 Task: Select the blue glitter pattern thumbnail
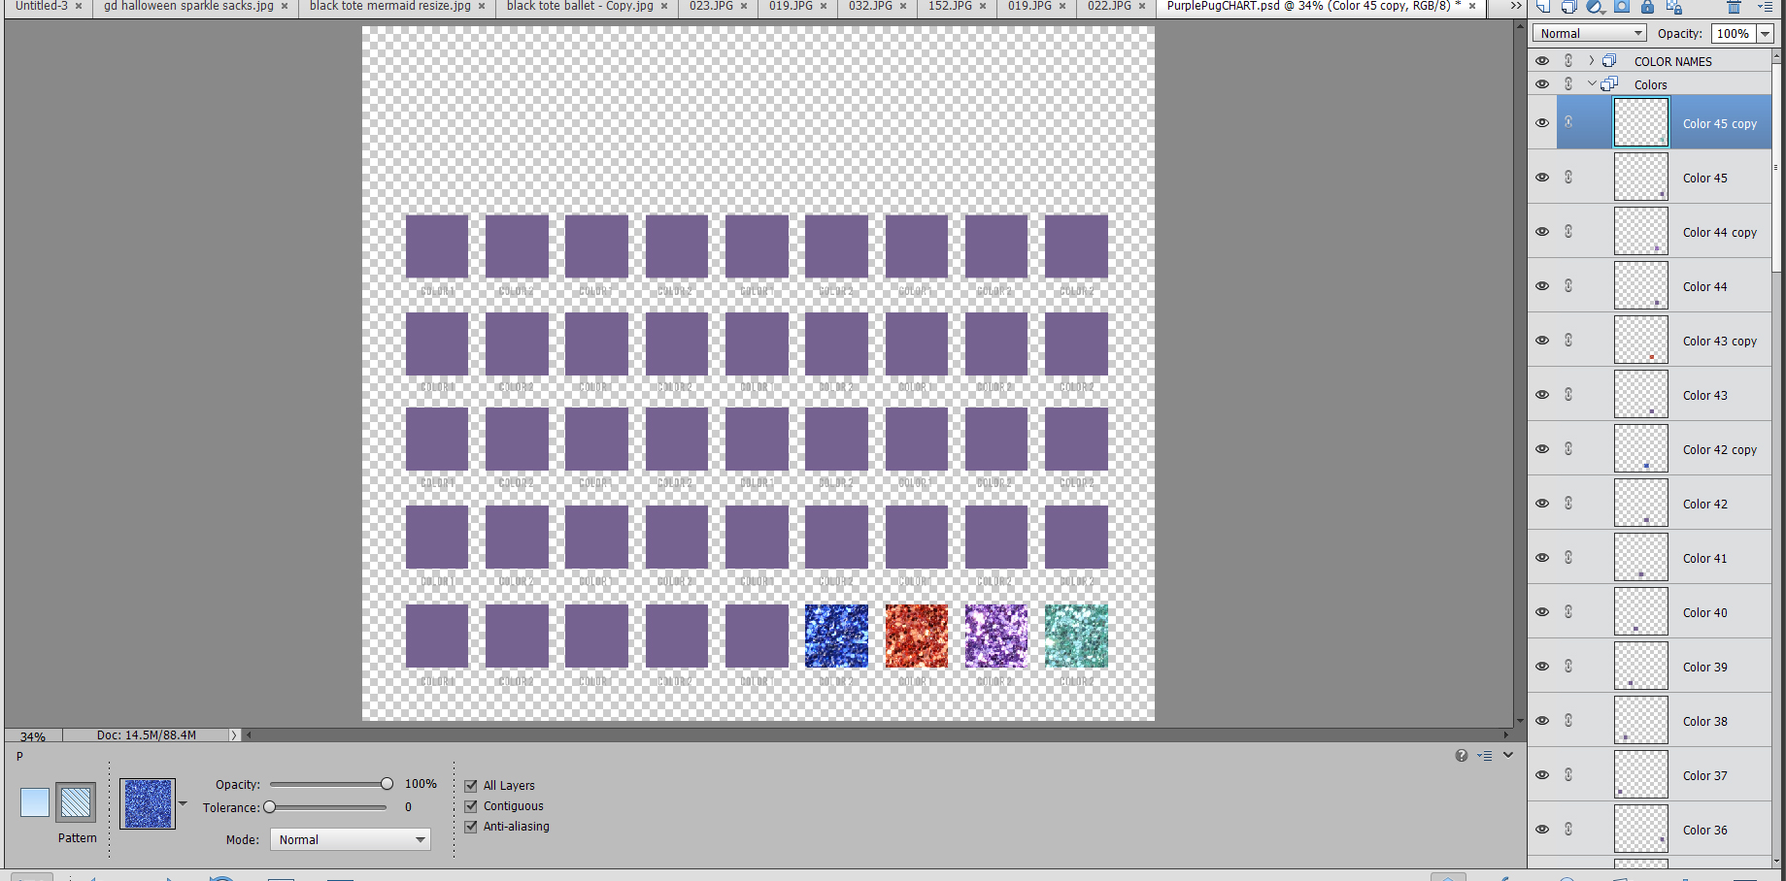[x=147, y=802]
